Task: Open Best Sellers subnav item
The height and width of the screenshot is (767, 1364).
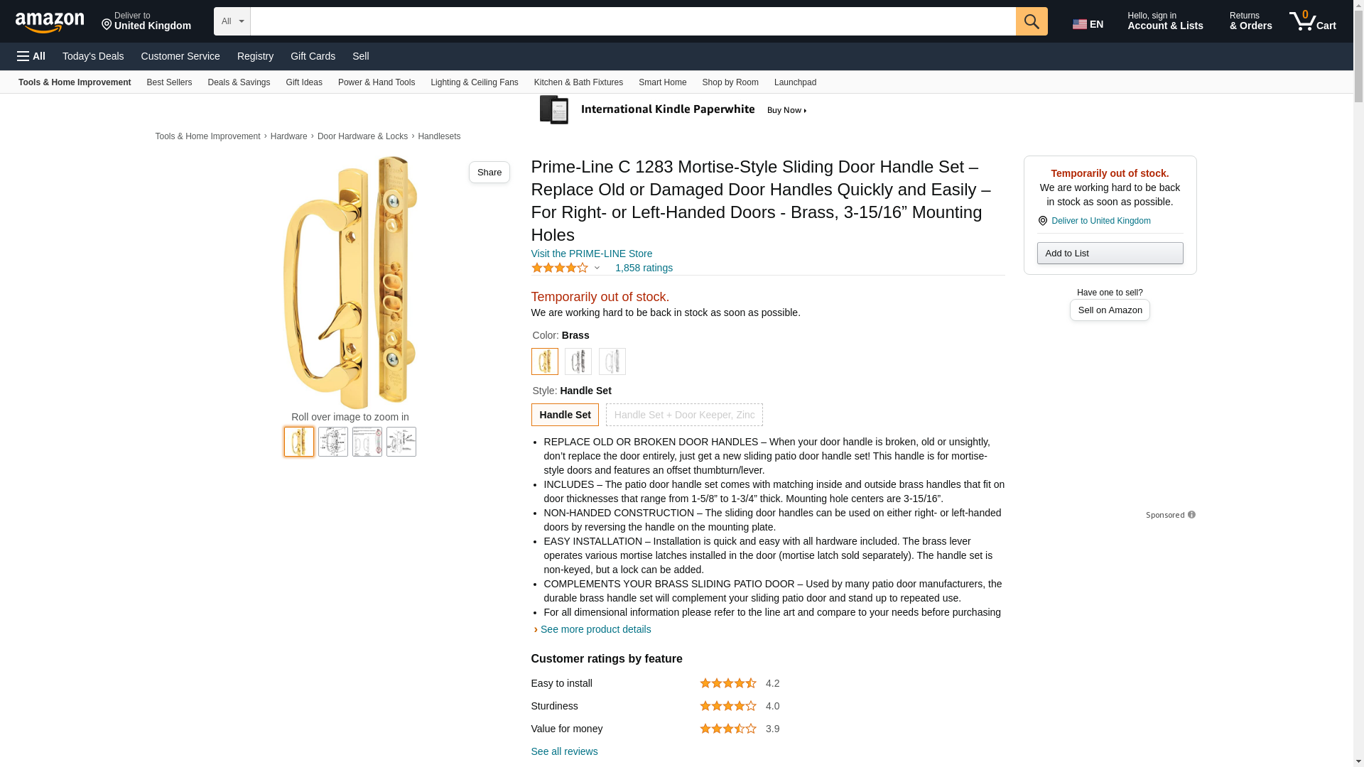Action: tap(169, 82)
